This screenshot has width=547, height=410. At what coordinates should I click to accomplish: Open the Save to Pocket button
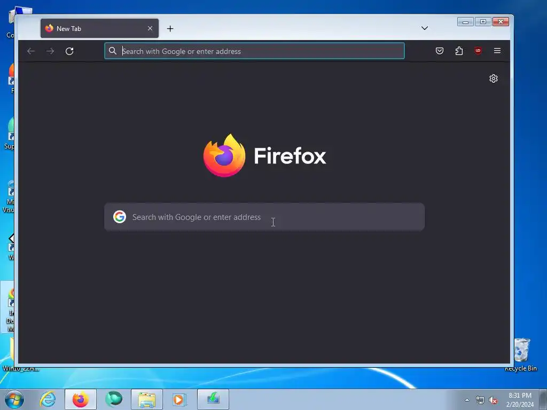(x=440, y=51)
